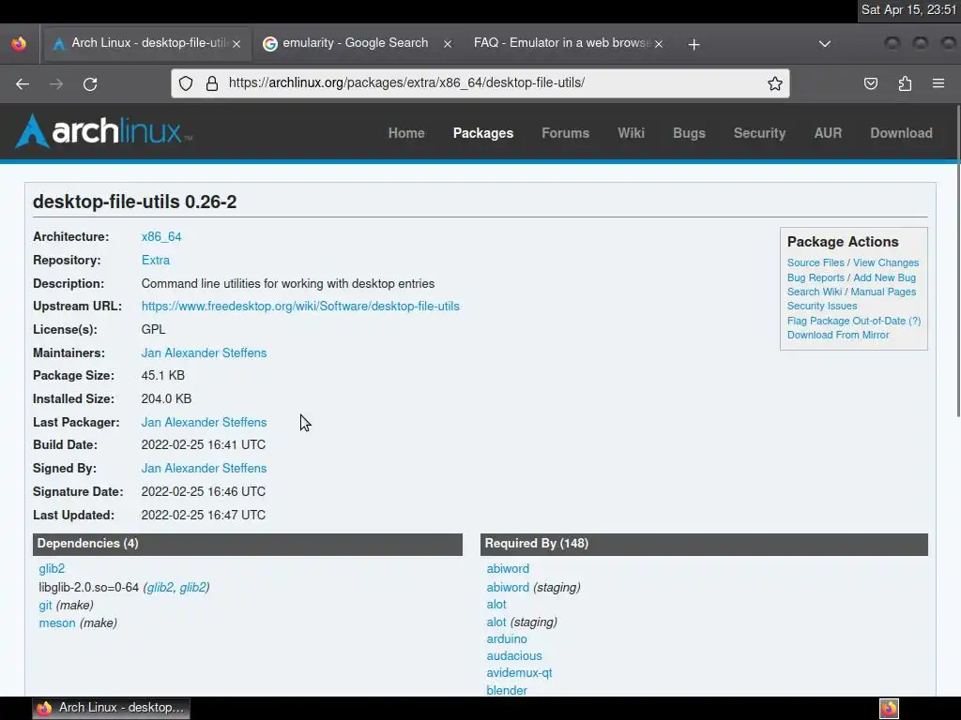Go to AUR in the navbar
Image resolution: width=961 pixels, height=720 pixels.
[828, 133]
